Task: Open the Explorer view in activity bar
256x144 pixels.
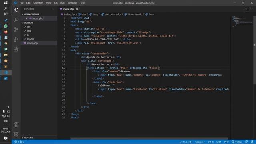Action: (16, 10)
